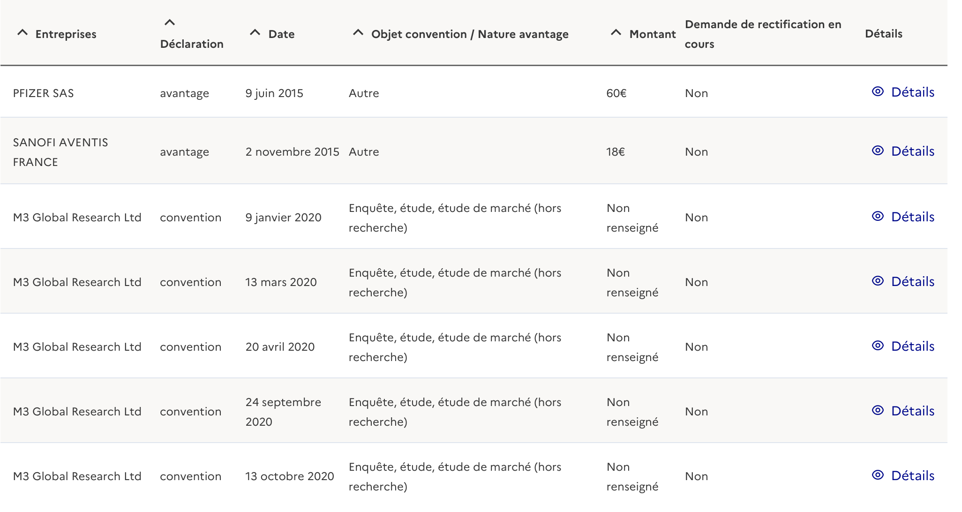Click the Détails column header text
The width and height of the screenshot is (962, 512).
point(884,34)
